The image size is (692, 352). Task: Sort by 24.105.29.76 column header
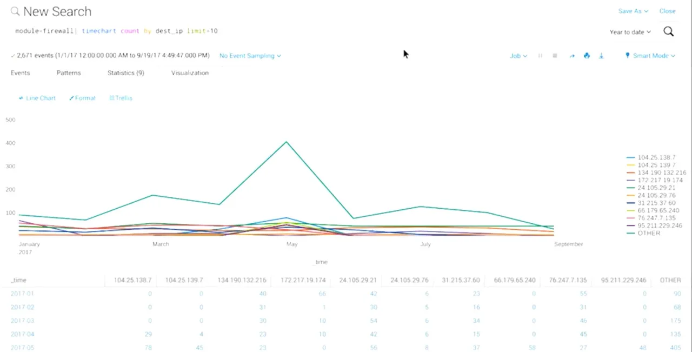pyautogui.click(x=409, y=280)
